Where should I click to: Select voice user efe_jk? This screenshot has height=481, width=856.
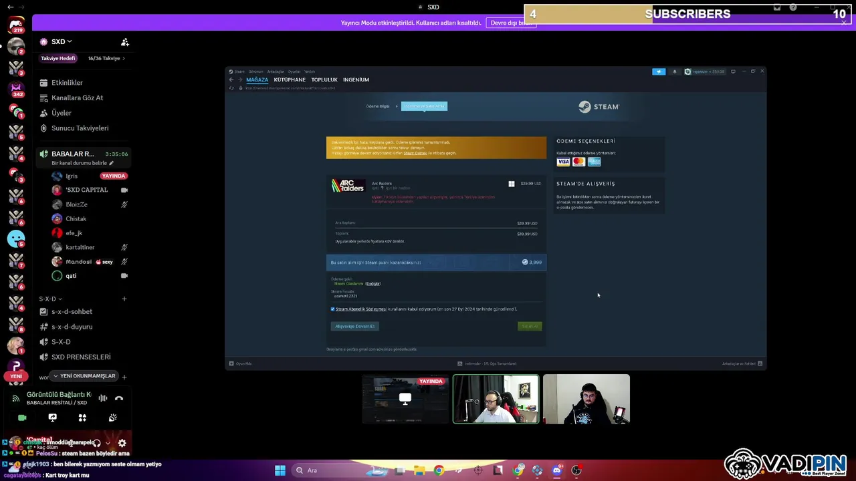[74, 233]
